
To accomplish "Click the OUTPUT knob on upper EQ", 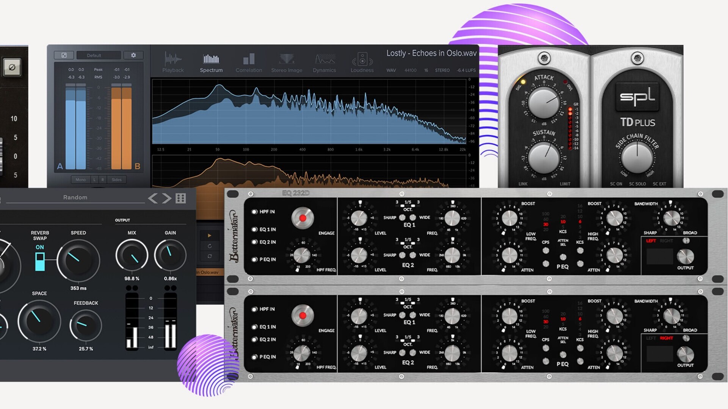I will click(686, 257).
